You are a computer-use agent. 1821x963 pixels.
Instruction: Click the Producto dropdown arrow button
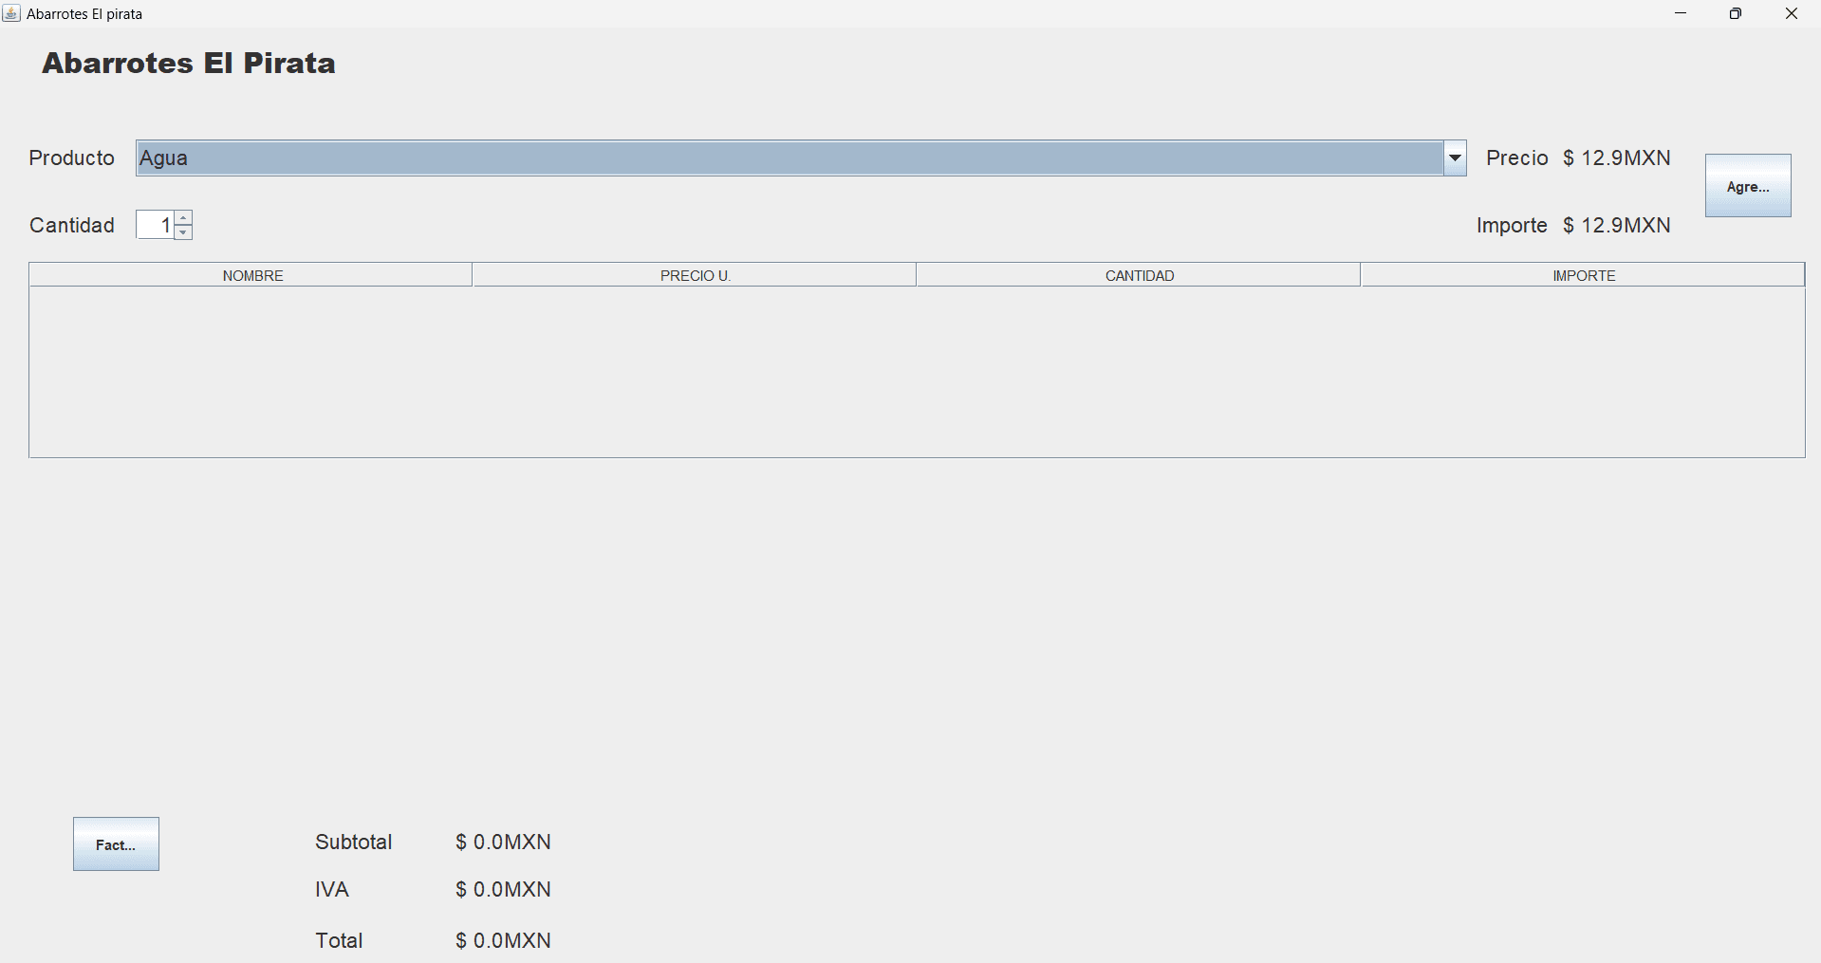1455,158
